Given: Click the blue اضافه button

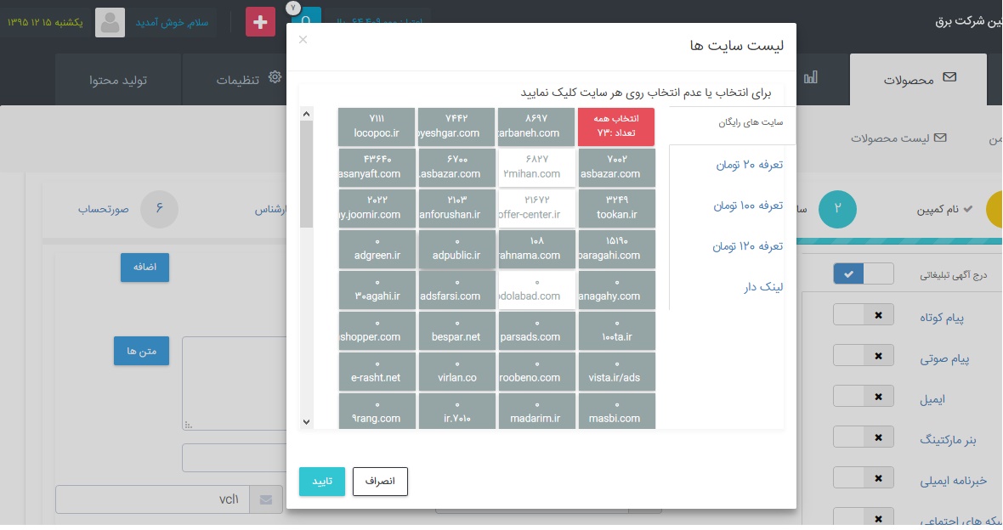Looking at the screenshot, I should [x=144, y=268].
